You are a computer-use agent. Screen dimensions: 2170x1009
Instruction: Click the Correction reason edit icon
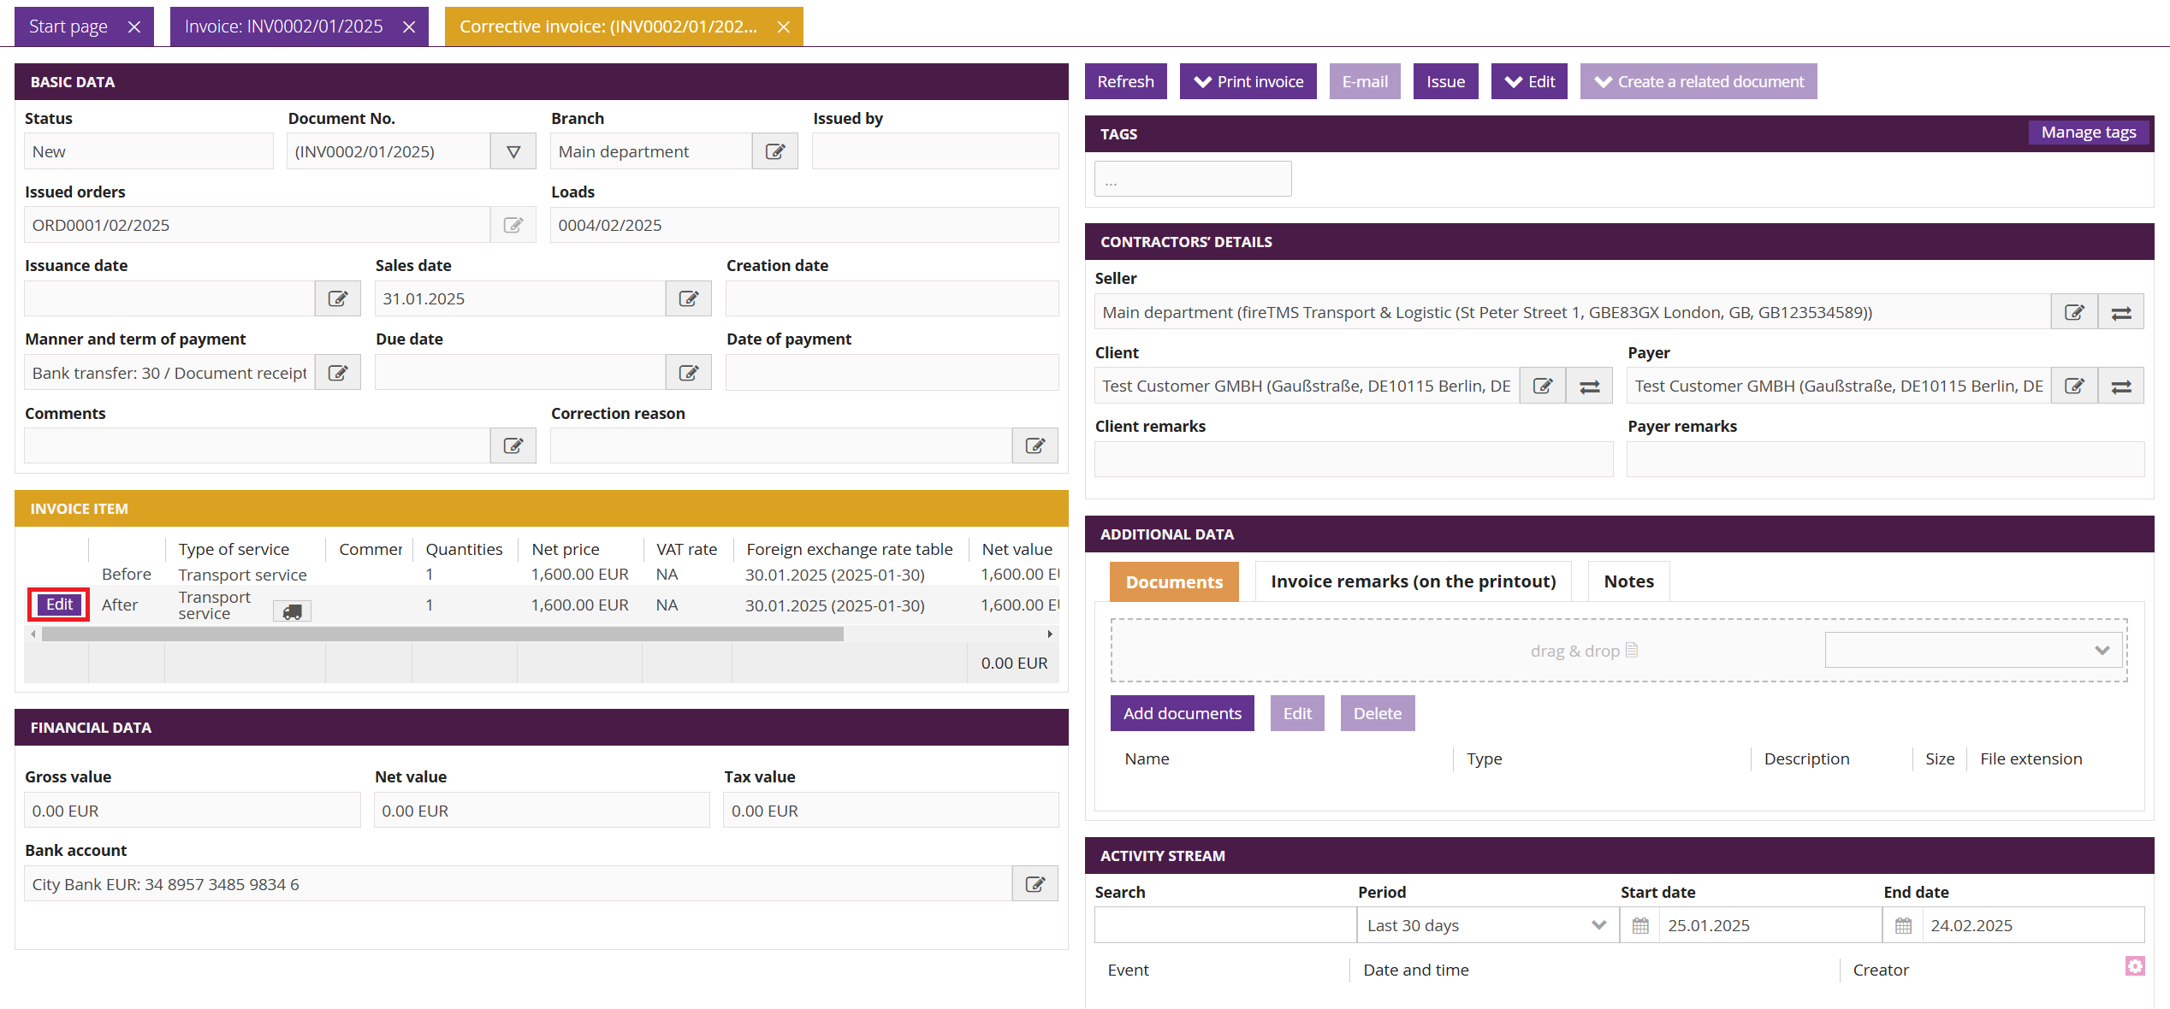(1035, 445)
